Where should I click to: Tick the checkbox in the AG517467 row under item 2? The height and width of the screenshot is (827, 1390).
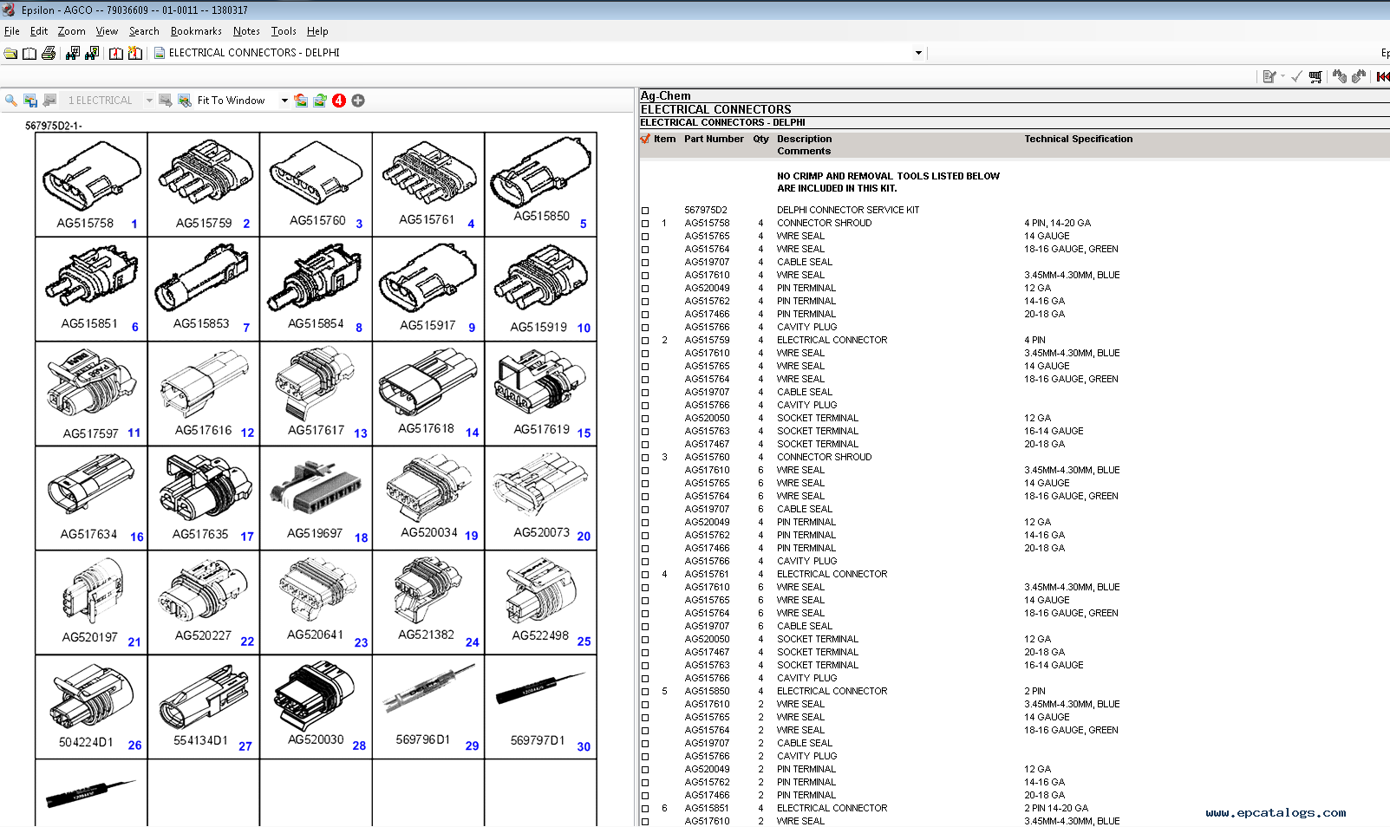pos(645,445)
